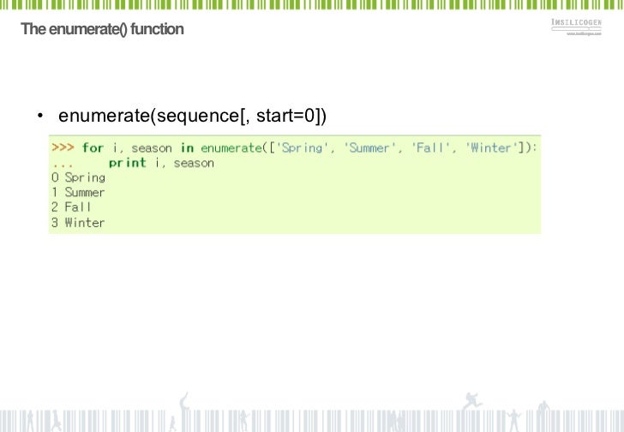Click the green barcode strip at top
Image resolution: width=624 pixels, height=432 pixels.
click(312, 7)
